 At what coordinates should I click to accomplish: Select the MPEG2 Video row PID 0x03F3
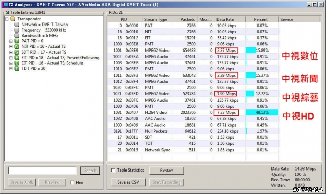pos(194,75)
